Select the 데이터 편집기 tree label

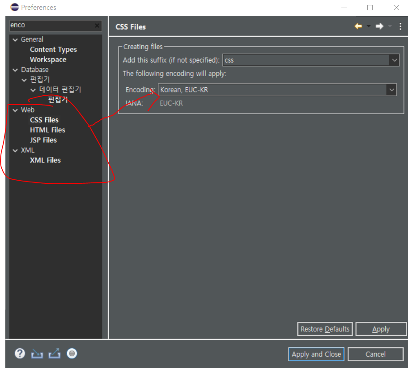click(60, 89)
